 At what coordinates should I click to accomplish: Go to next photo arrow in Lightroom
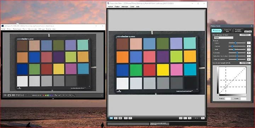66,95
